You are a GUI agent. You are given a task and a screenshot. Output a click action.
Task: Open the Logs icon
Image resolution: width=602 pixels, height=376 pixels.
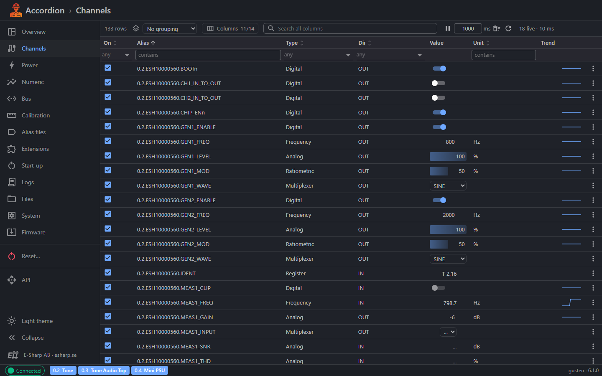click(12, 182)
